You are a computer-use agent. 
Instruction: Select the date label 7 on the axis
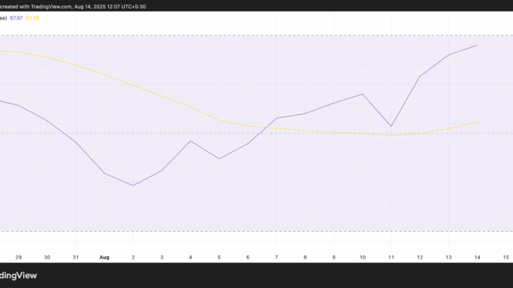276,257
